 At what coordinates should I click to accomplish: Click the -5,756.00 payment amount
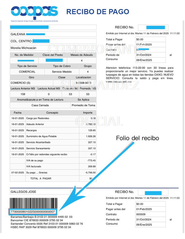pyautogui.click(x=90, y=173)
